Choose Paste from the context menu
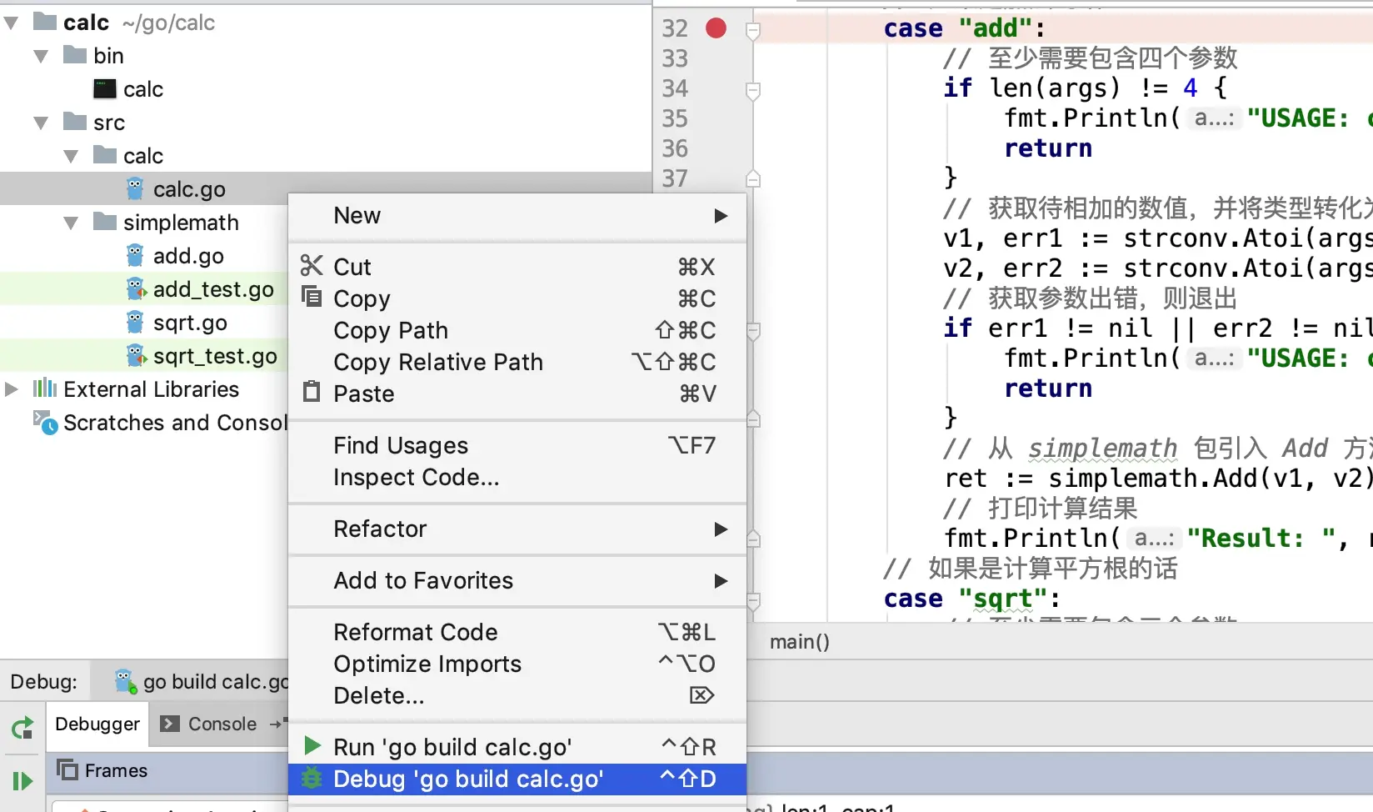Screen dimensions: 1373x812 (x=517, y=393)
